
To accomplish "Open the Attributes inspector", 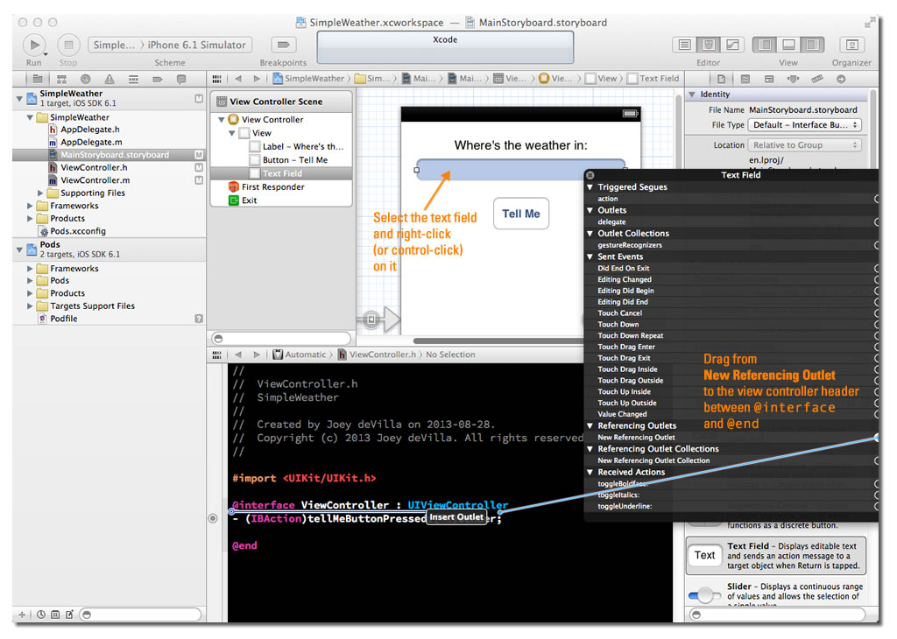I will pyautogui.click(x=793, y=79).
